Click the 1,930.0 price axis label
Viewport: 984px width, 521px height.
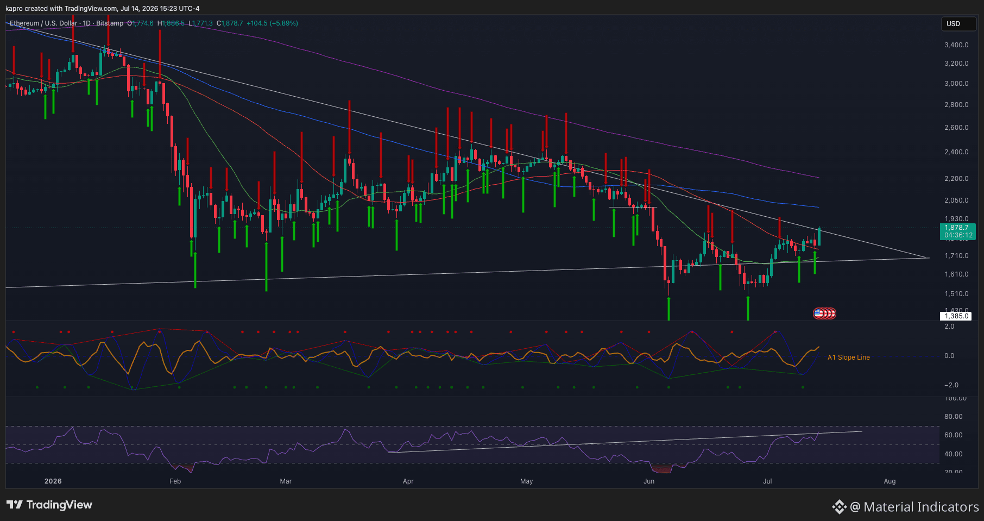(x=956, y=219)
